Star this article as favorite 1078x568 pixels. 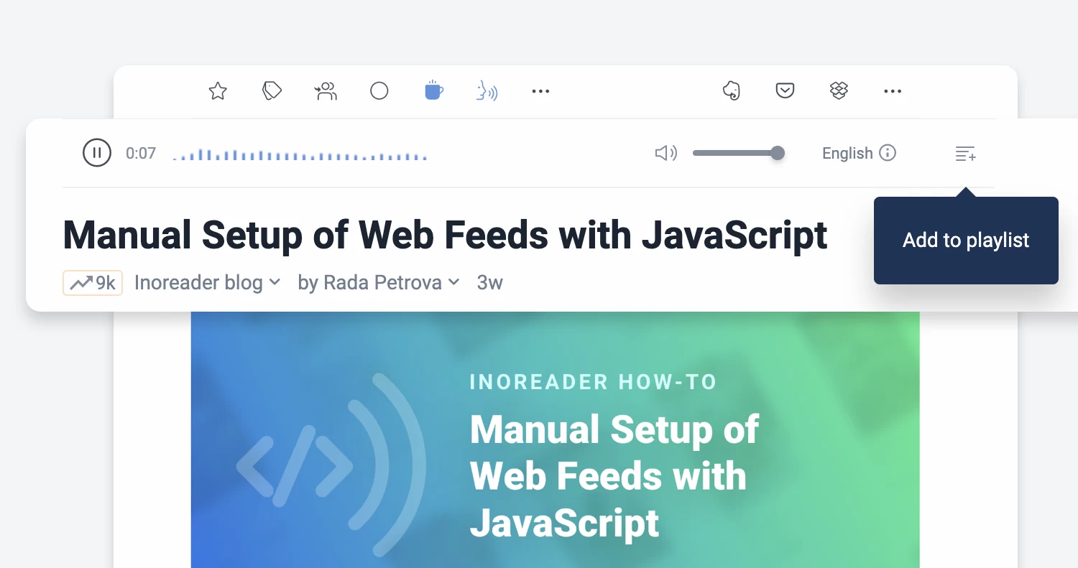[217, 90]
